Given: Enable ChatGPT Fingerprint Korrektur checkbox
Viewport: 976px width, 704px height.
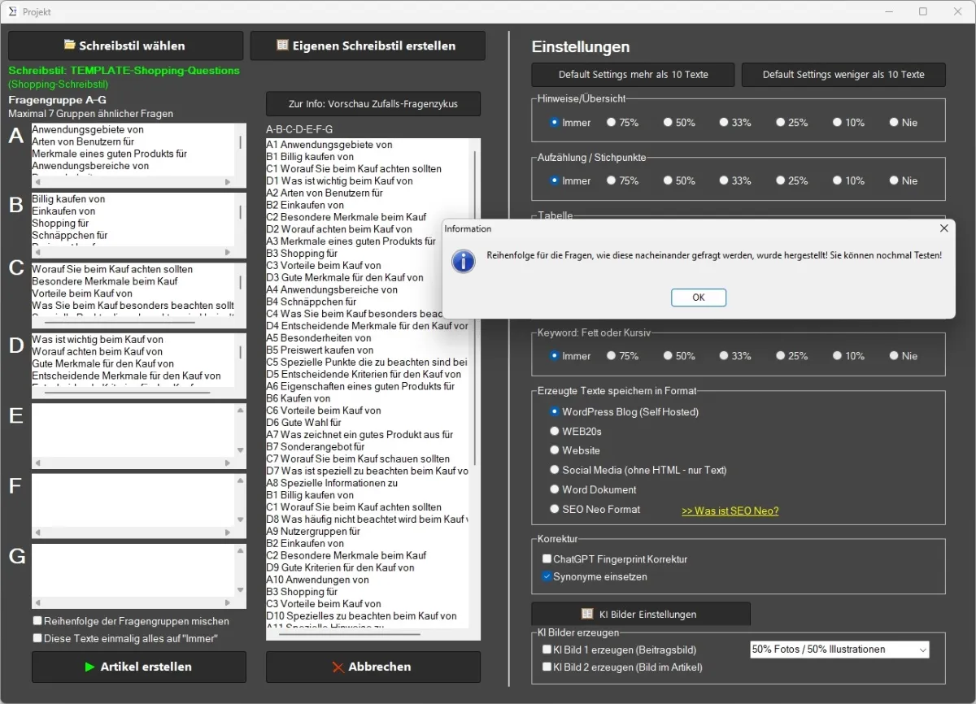Looking at the screenshot, I should (547, 559).
